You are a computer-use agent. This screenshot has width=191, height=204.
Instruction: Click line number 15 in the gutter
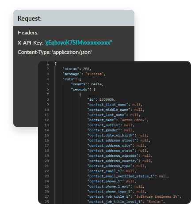coord(47,135)
